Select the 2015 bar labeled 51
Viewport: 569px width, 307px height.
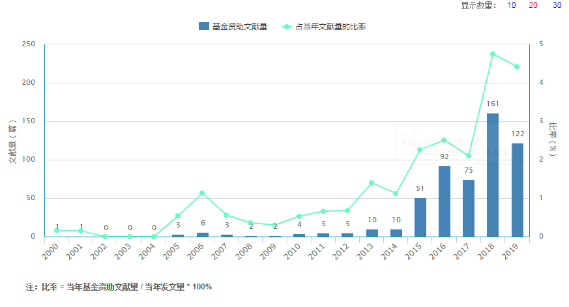click(420, 217)
